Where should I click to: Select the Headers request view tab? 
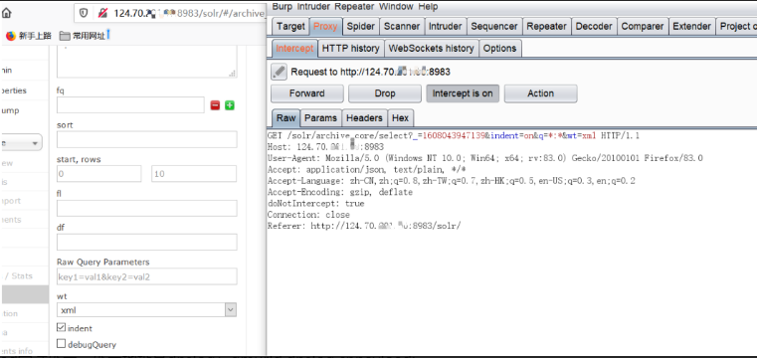(x=364, y=117)
